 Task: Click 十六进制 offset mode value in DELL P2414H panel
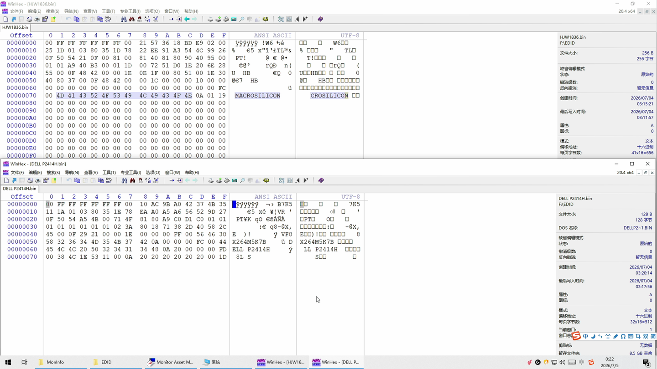(x=644, y=316)
